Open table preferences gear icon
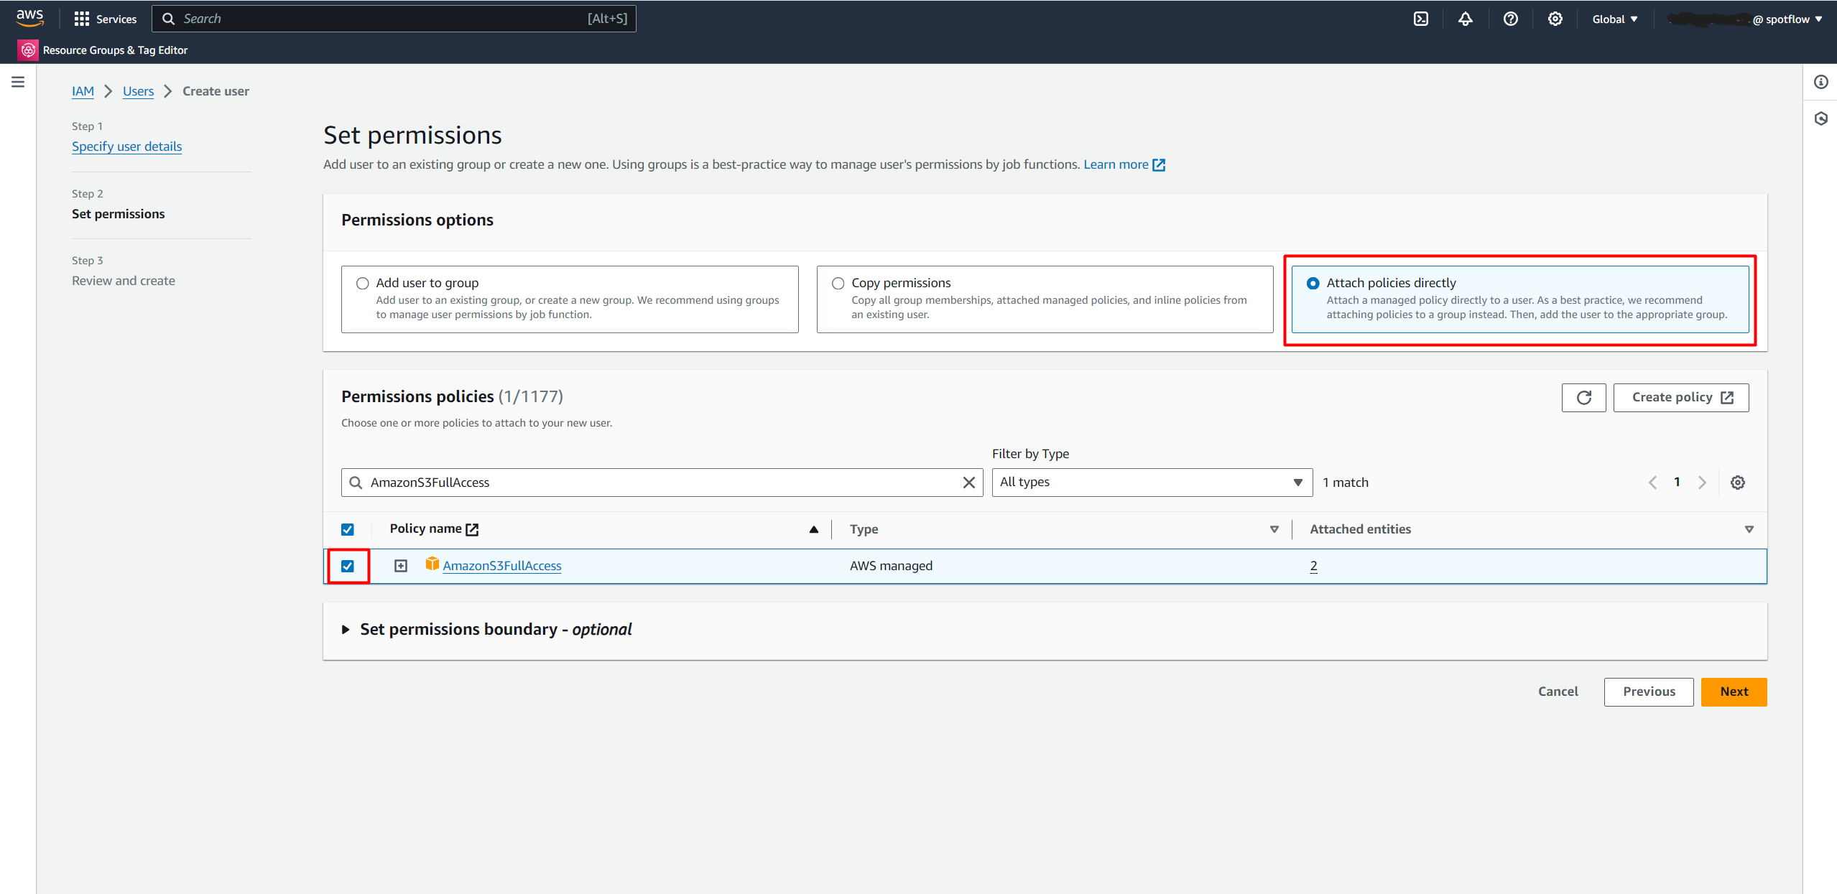The width and height of the screenshot is (1837, 894). [x=1737, y=483]
